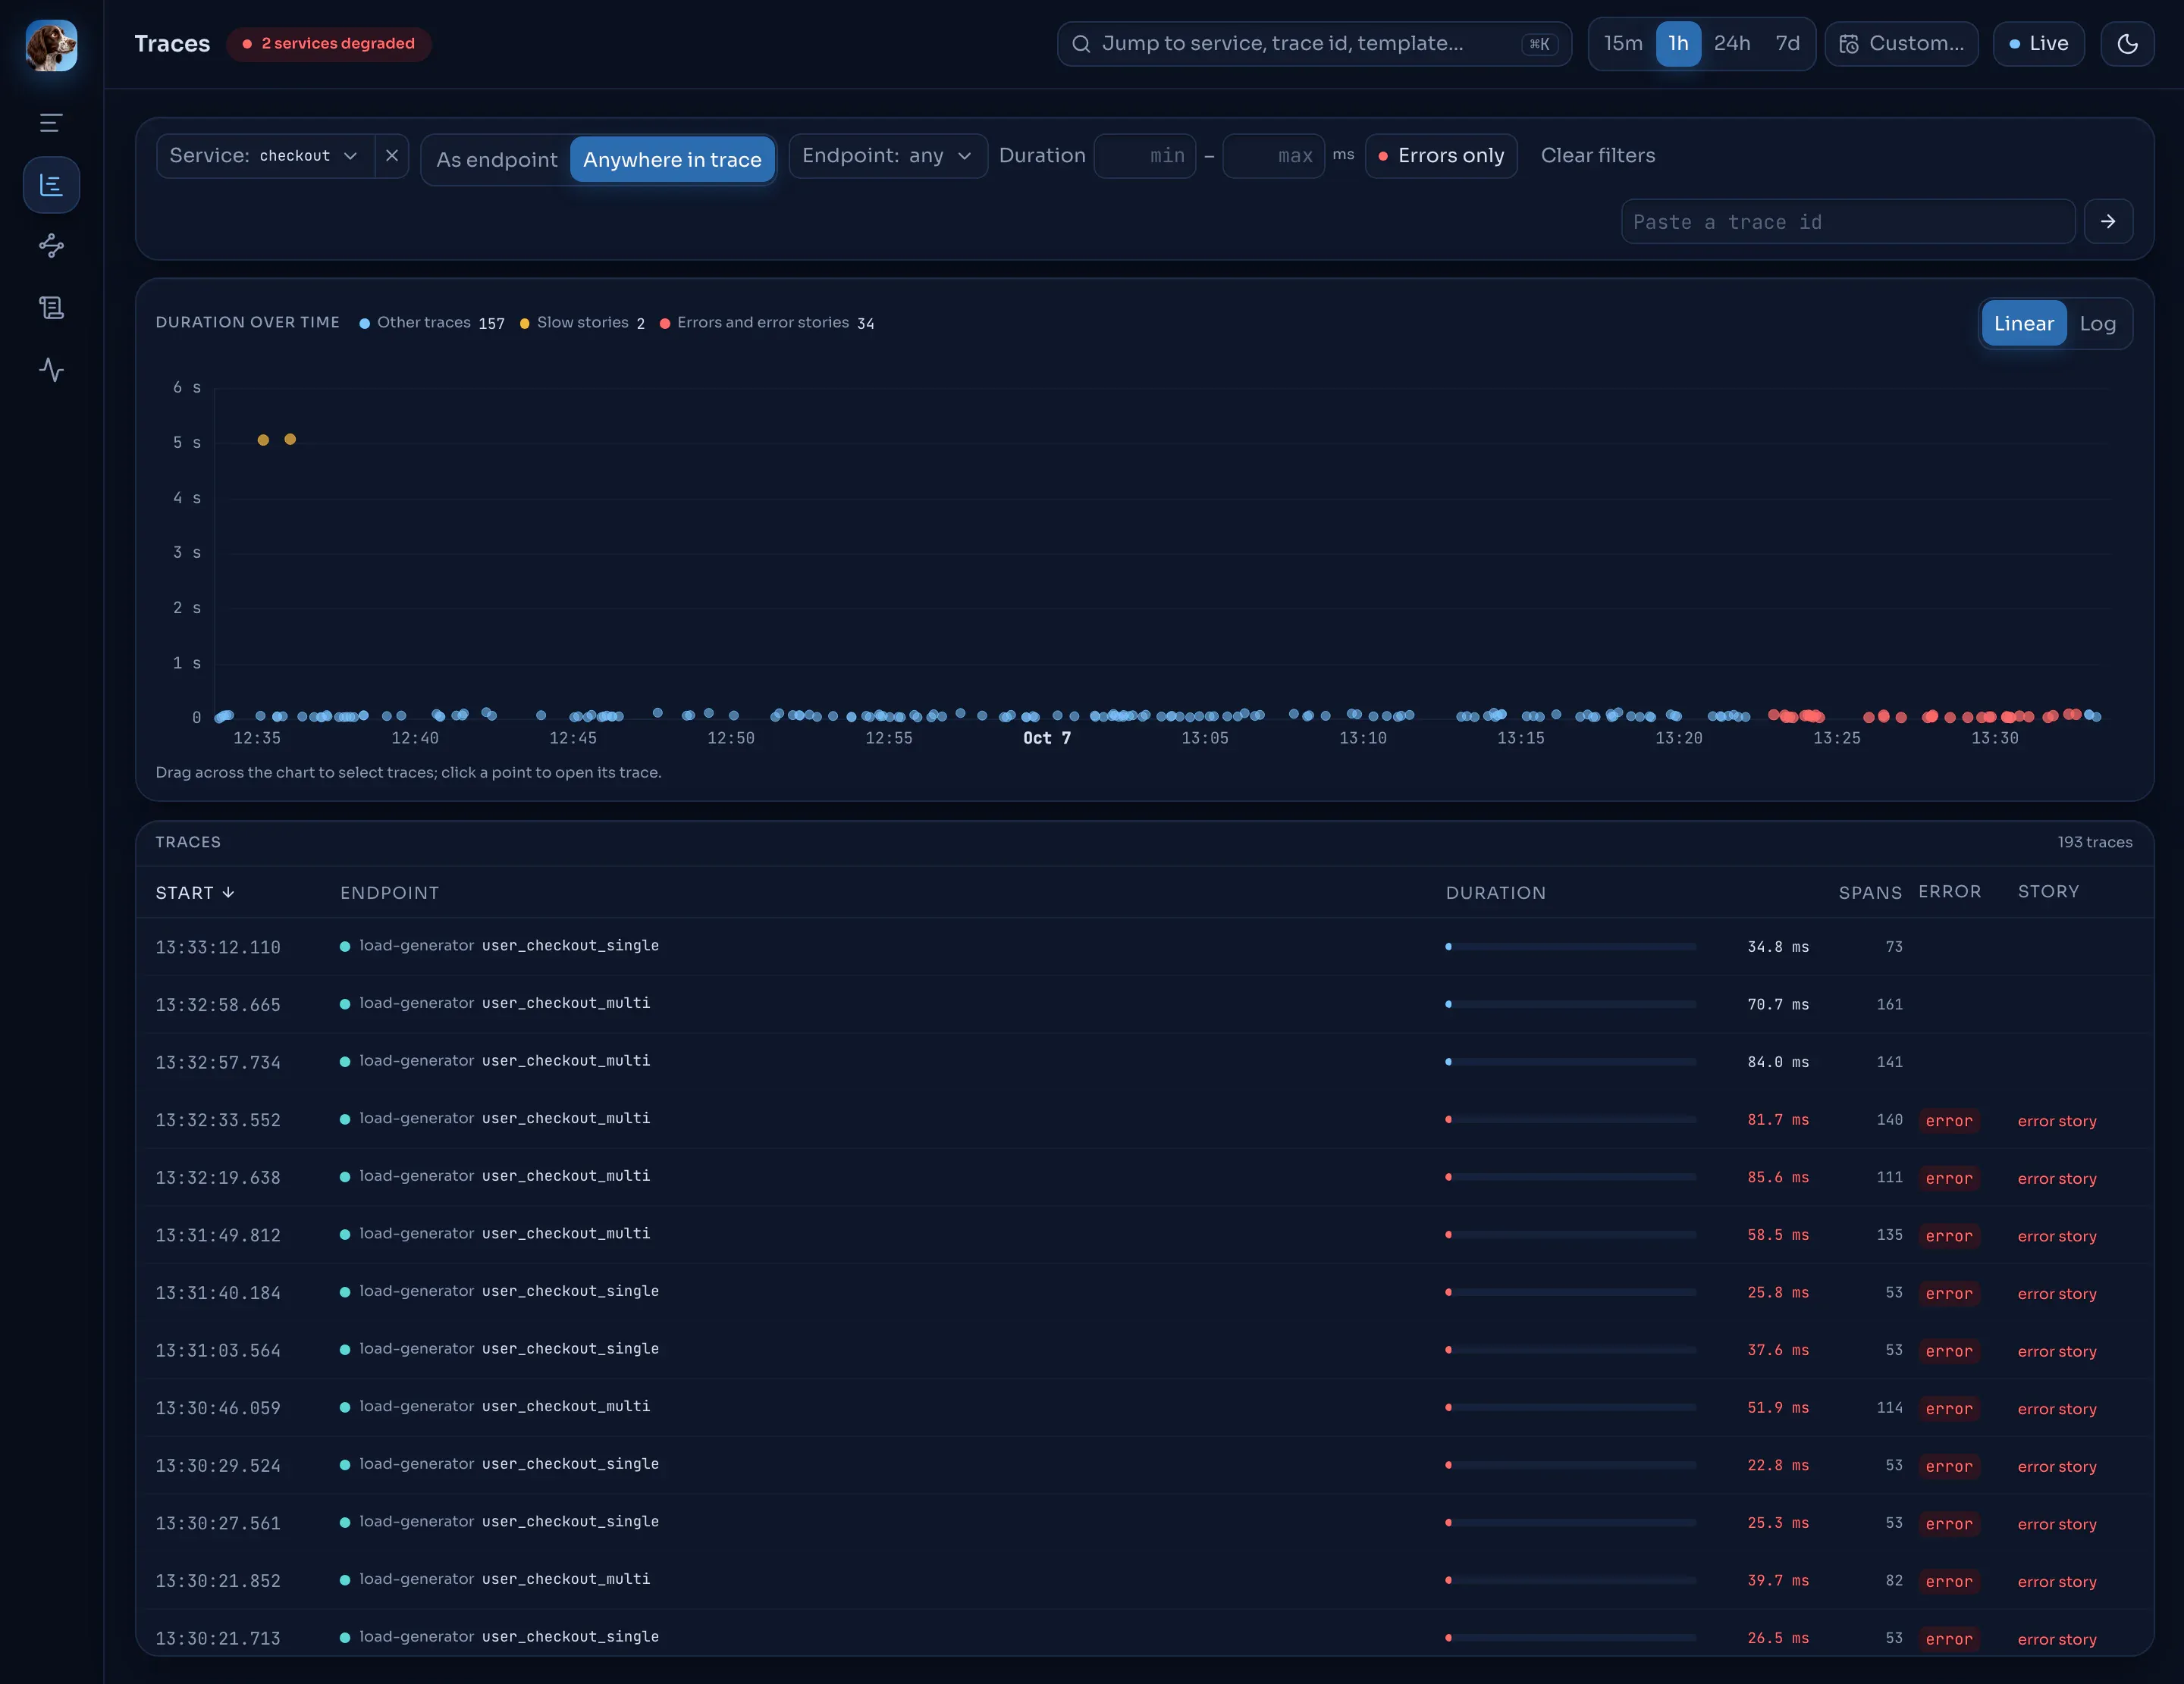Screen dimensions: 2184x1684
Task: Toggle the Errors and error stories legend swatch
Action: 664,324
